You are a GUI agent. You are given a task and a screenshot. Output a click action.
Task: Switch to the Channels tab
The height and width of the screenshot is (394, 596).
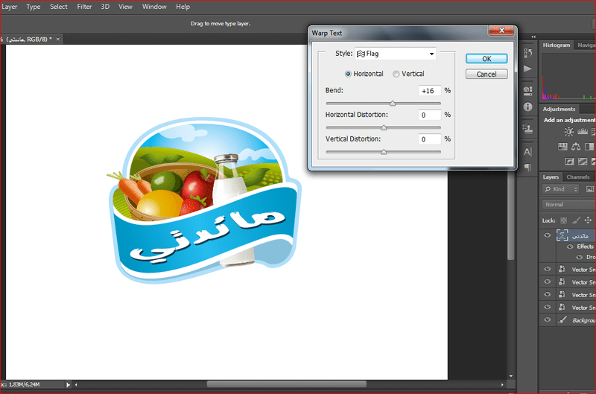(578, 177)
